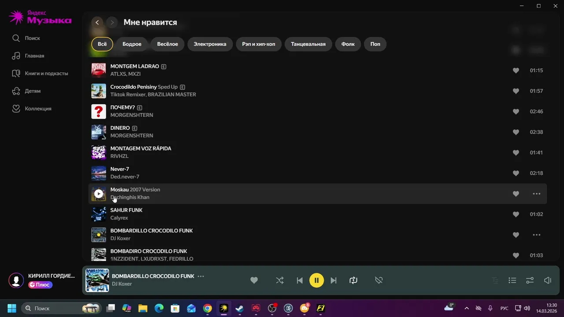Open artist RIVHZL
This screenshot has height=317, width=564.
tap(119, 156)
